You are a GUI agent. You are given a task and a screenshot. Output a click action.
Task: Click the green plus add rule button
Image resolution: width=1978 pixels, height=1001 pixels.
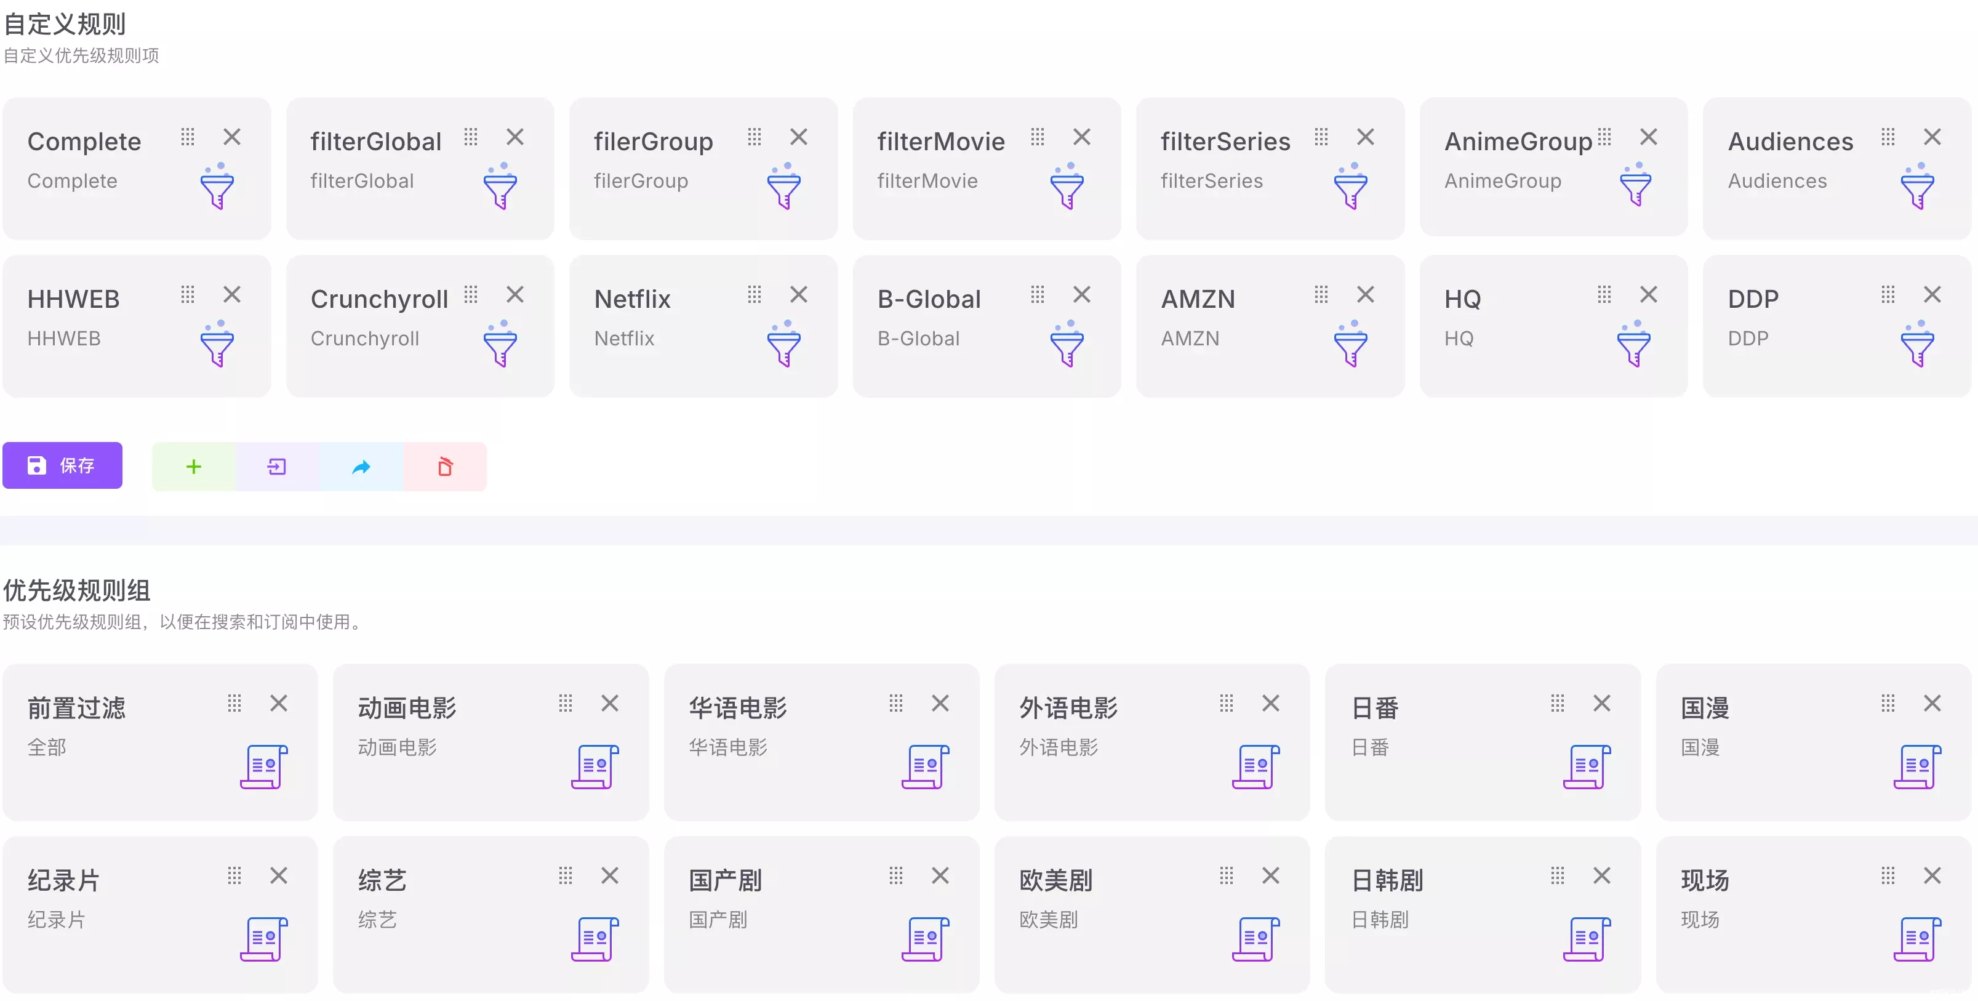coord(193,466)
